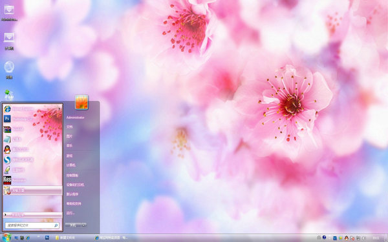The height and width of the screenshot is (242, 388).
Task: Click the system tray clock
Action: [x=376, y=238]
